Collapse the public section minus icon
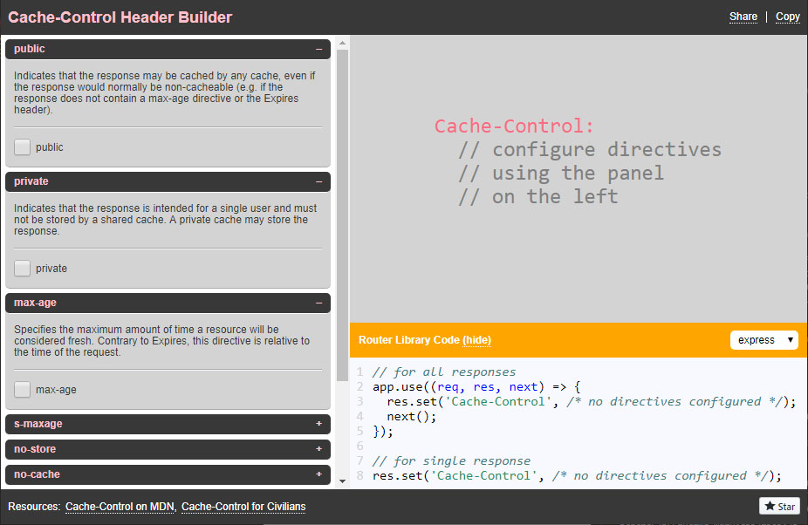This screenshot has height=525, width=808. (x=318, y=50)
